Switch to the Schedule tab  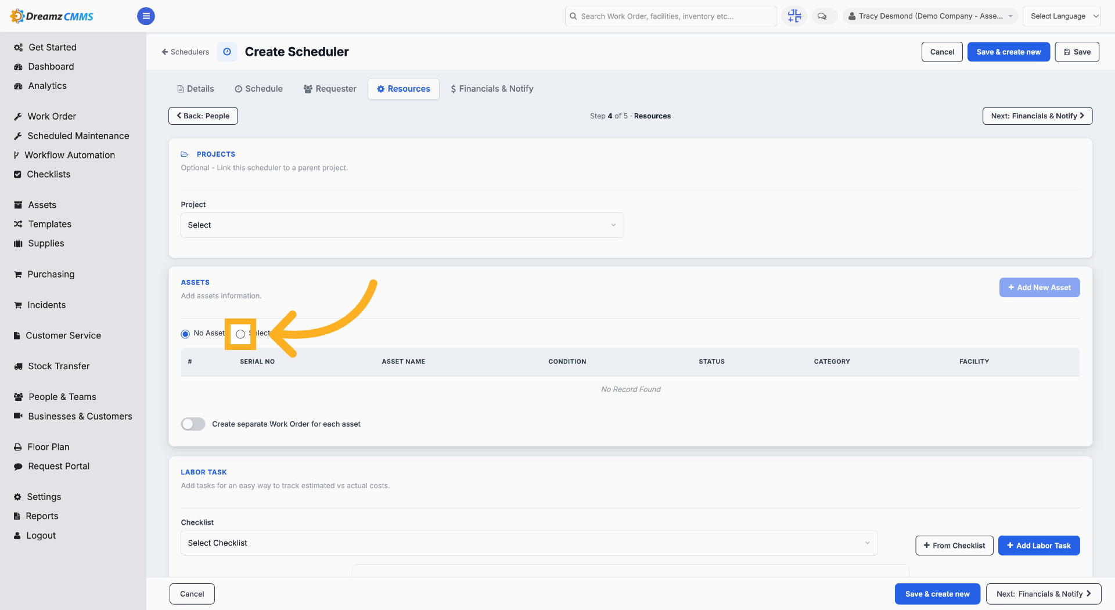pos(259,89)
